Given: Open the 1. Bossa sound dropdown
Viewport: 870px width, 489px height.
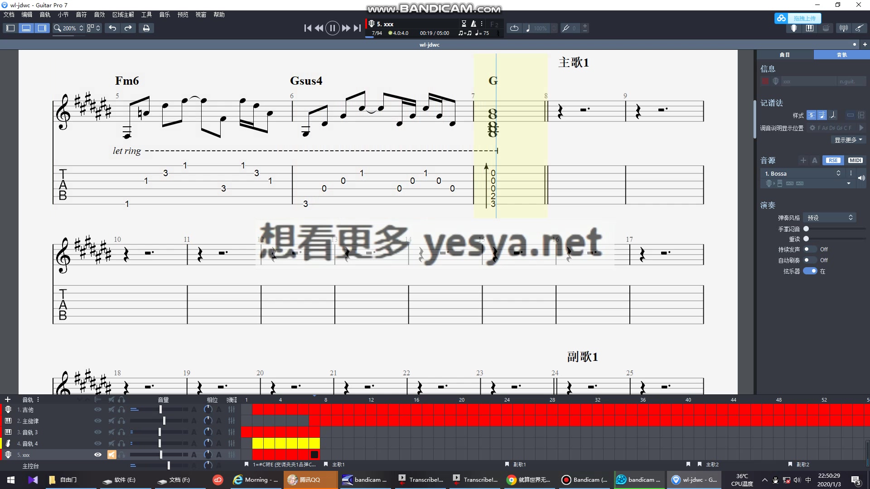Looking at the screenshot, I should tap(802, 173).
